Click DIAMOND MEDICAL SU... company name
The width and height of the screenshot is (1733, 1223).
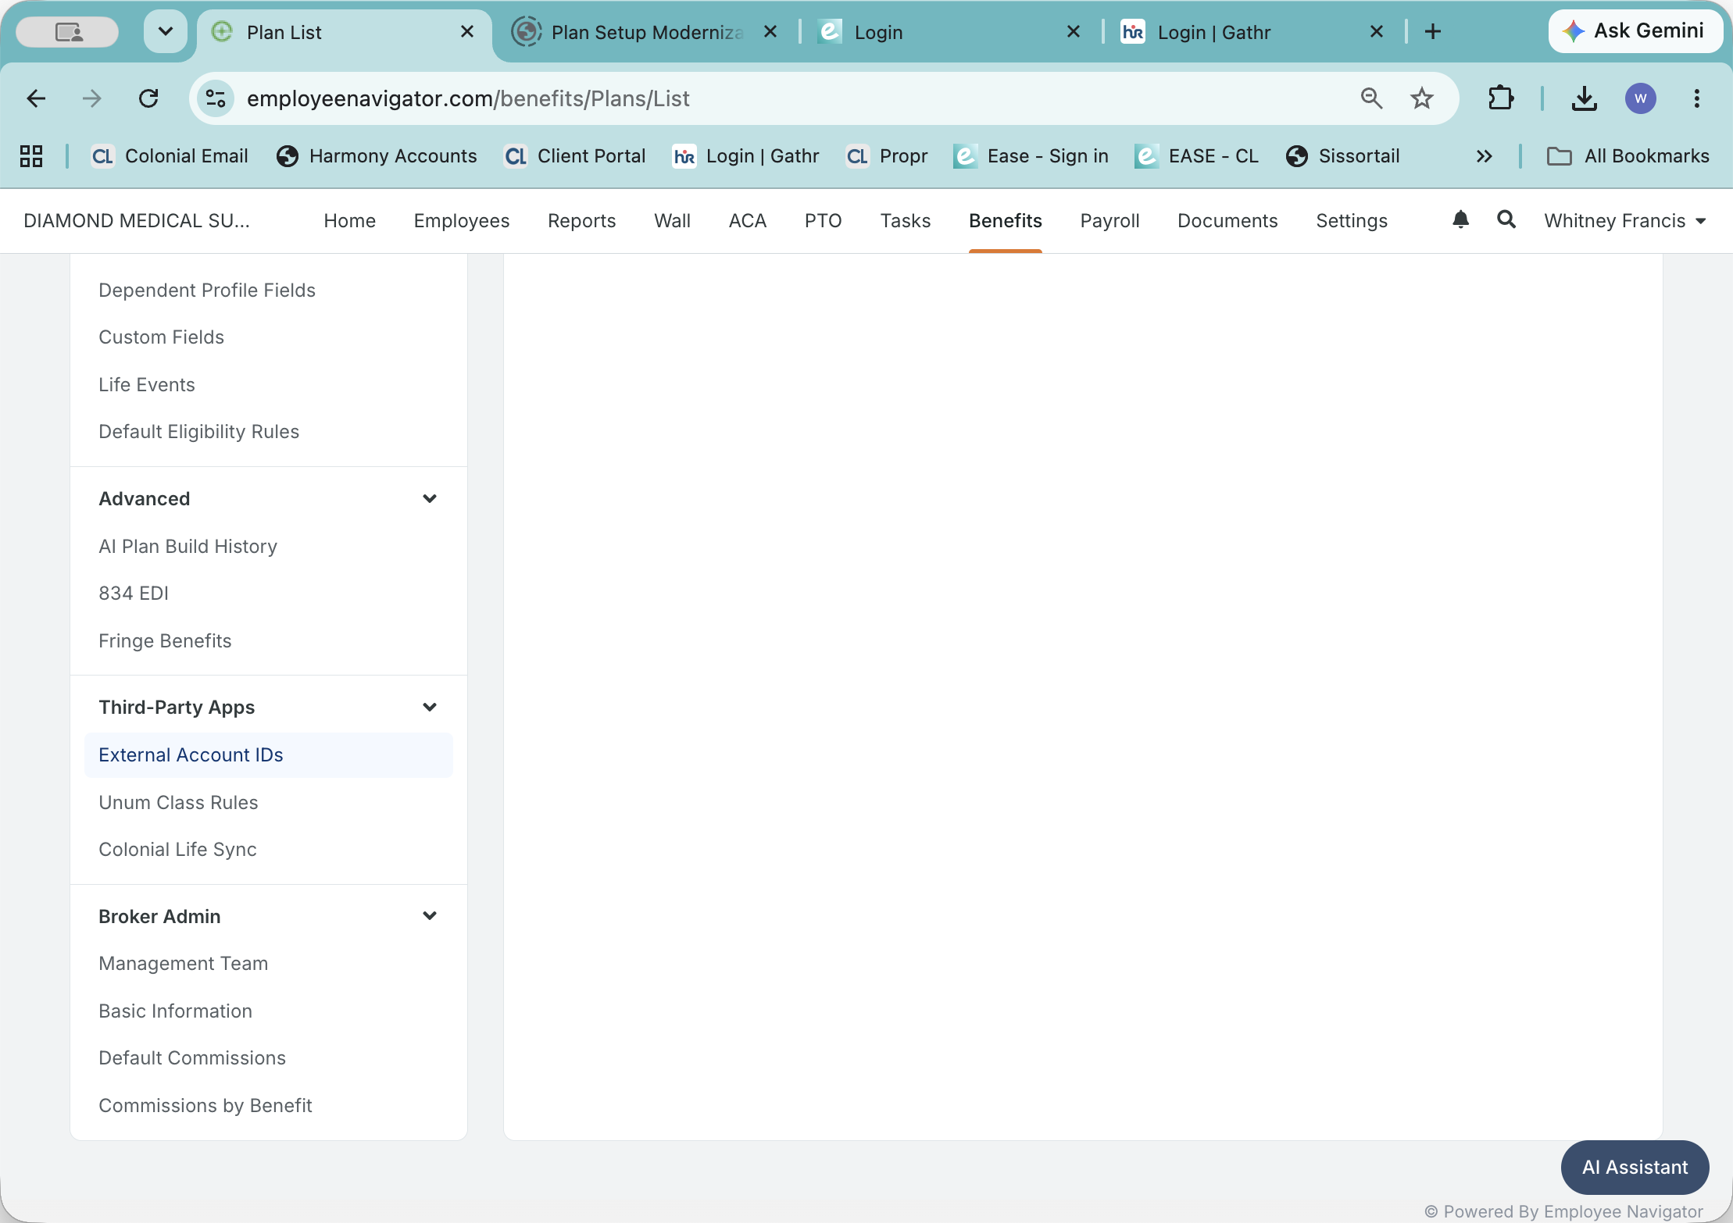137,221
